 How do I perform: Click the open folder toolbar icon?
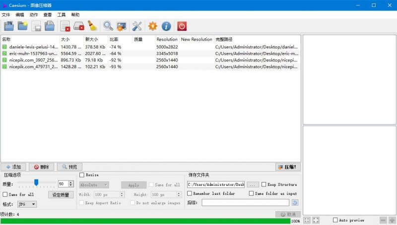tap(22, 26)
